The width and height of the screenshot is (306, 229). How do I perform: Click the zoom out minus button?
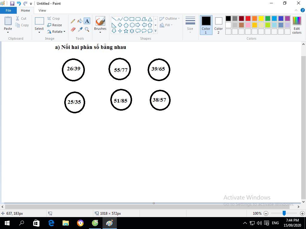(x=266, y=213)
